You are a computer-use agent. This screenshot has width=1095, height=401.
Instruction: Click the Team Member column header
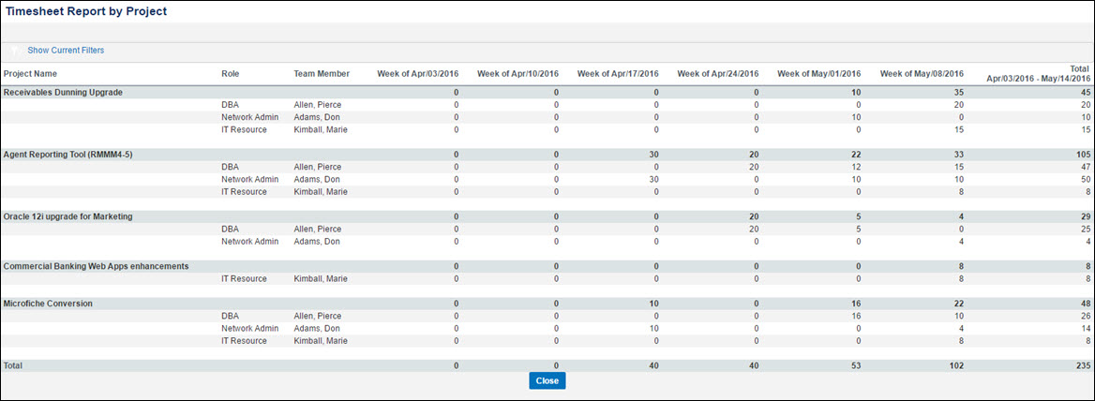point(322,74)
